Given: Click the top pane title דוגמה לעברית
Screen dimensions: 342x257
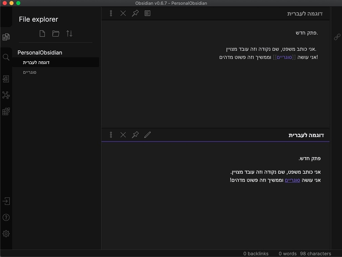Looking at the screenshot, I should coord(305,14).
